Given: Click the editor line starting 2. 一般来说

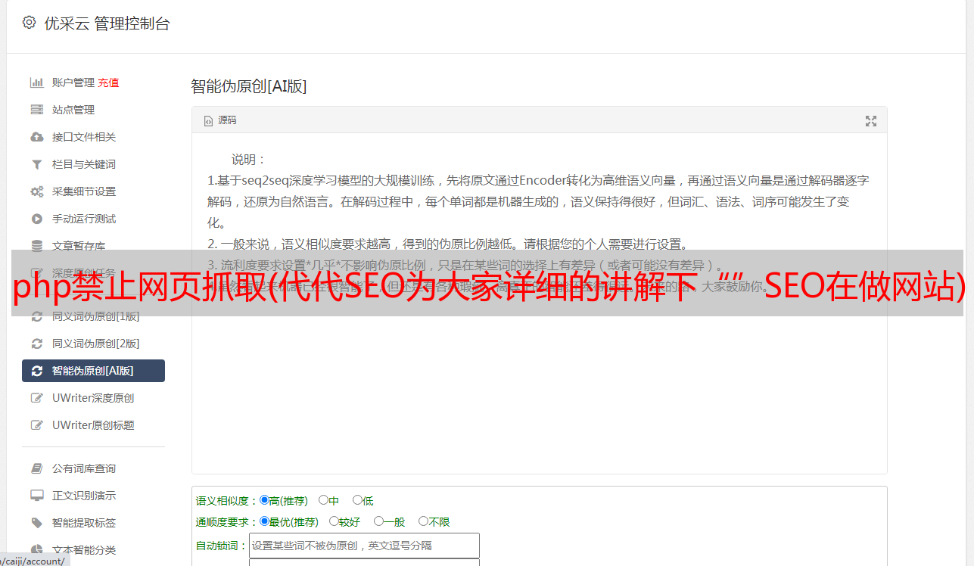Looking at the screenshot, I should coord(449,244).
